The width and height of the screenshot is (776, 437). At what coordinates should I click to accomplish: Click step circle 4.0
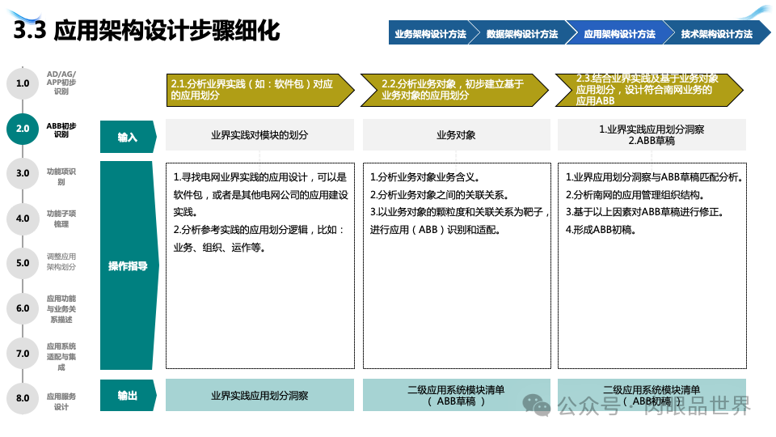23,218
